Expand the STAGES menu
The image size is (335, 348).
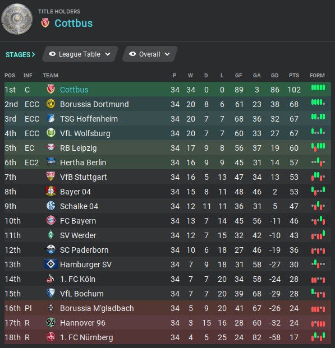20,54
